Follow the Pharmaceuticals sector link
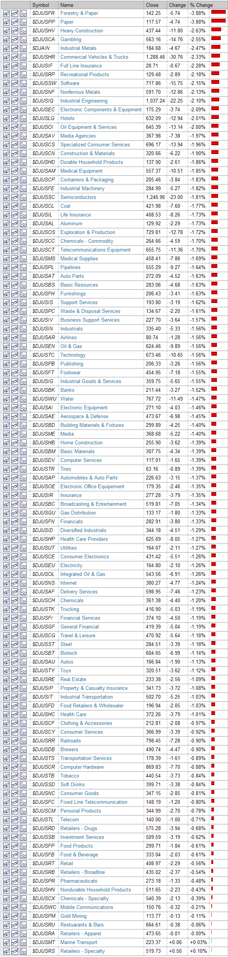Image resolution: width=228 pixels, height=957 pixels. (x=79, y=881)
